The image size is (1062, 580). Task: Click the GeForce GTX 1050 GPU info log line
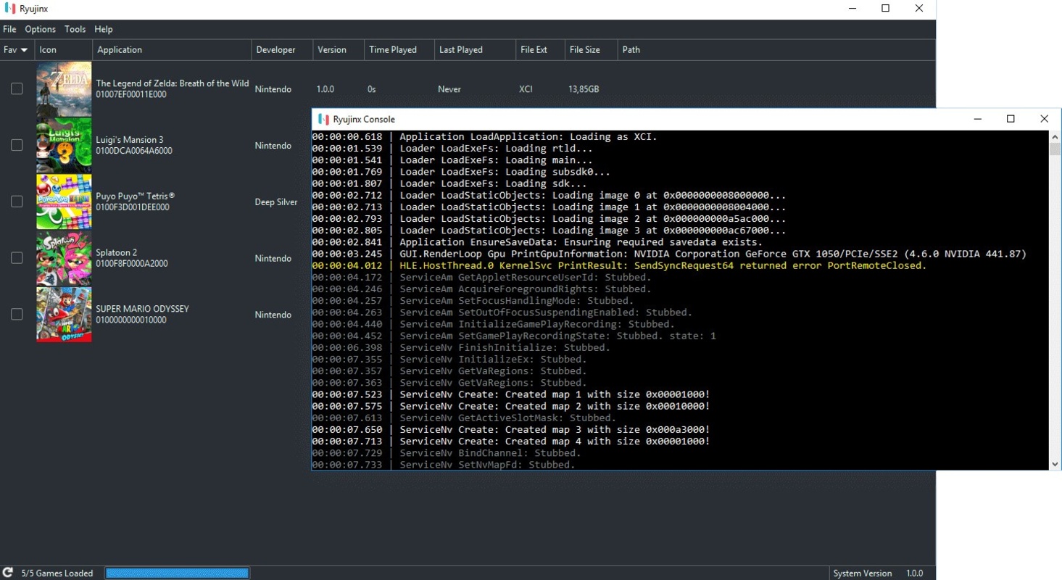[669, 254]
